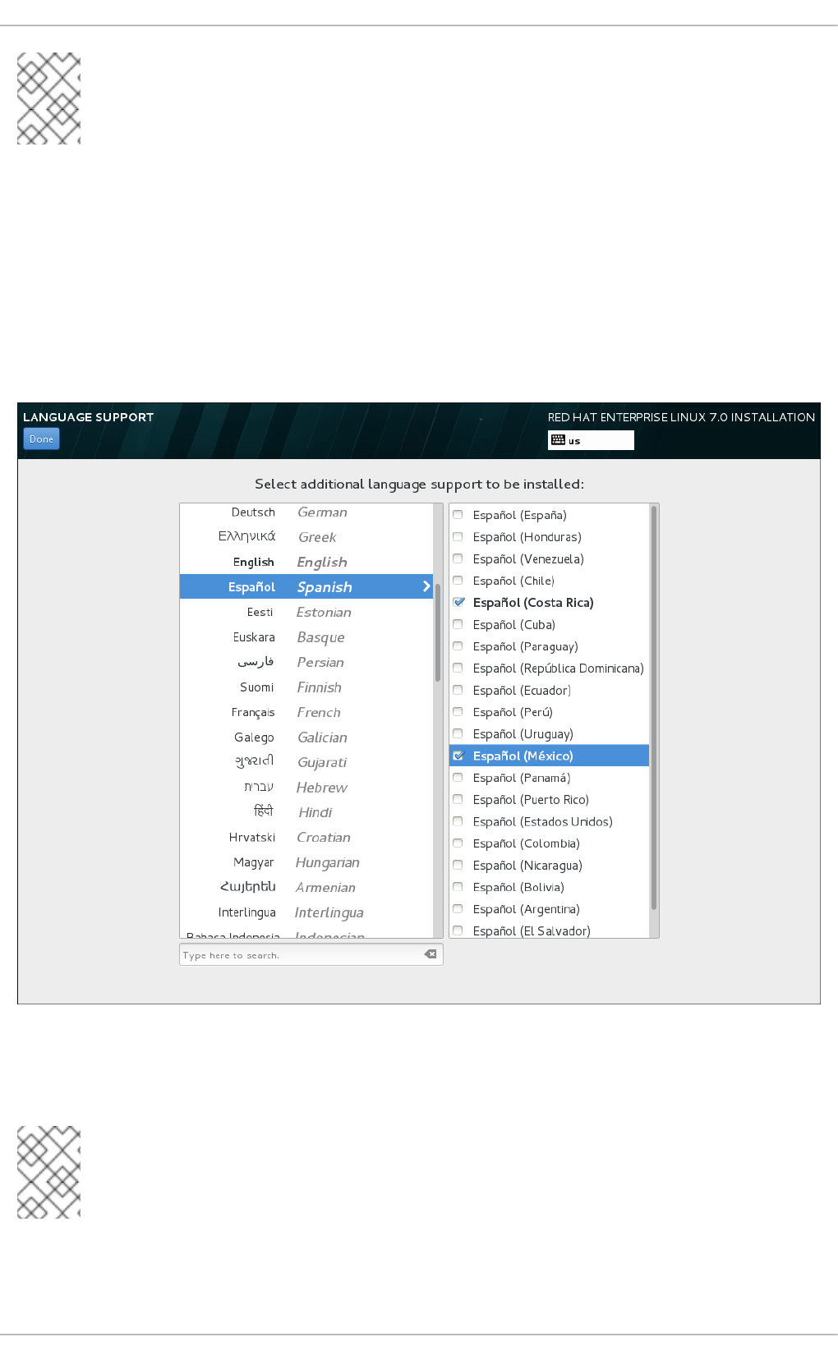Uncheck Español (Costa Rica) locale
Image resolution: width=838 pixels, height=1360 pixels.
458,602
